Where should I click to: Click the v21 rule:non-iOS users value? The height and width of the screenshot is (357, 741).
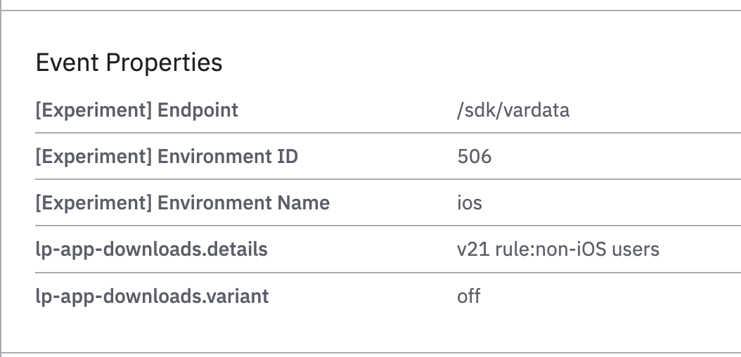558,249
